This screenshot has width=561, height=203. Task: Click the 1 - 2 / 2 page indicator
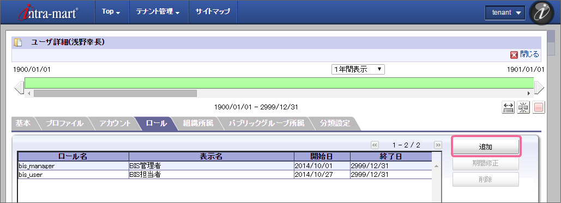pos(406,145)
